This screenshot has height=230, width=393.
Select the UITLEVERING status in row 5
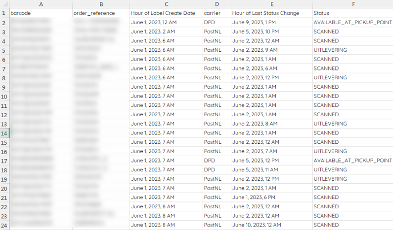[352, 50]
